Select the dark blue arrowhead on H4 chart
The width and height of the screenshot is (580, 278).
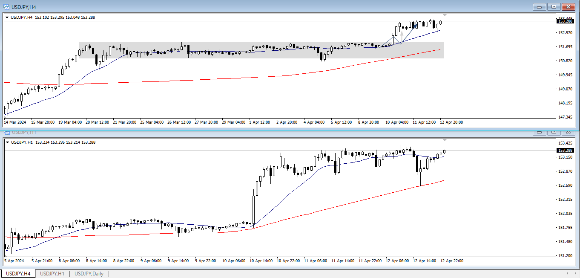pyautogui.click(x=416, y=25)
